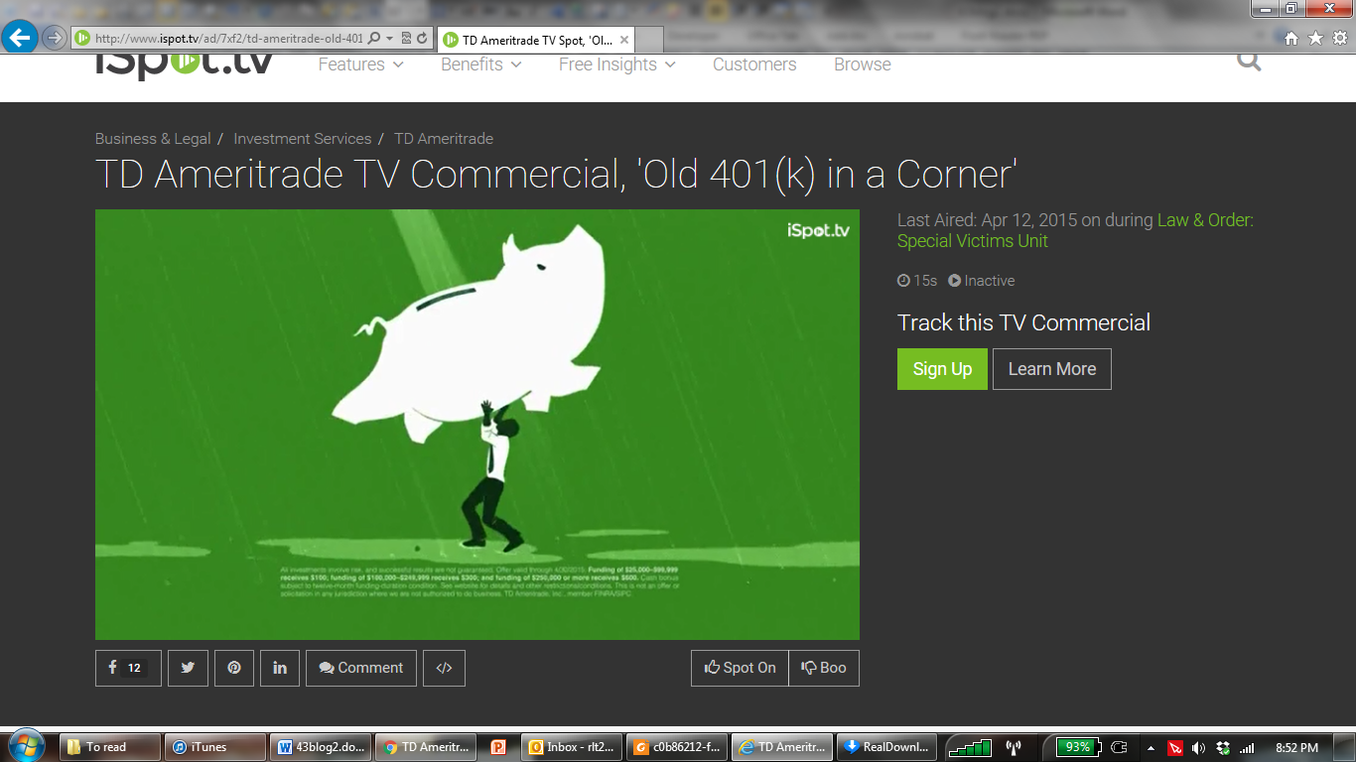This screenshot has height=762, width=1356.
Task: Open Law & Order: Special Victims Unit link
Action: pyautogui.click(x=1075, y=230)
